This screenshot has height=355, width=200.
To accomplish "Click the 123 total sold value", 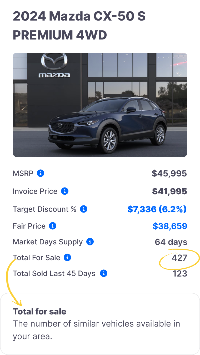I will coord(180,273).
